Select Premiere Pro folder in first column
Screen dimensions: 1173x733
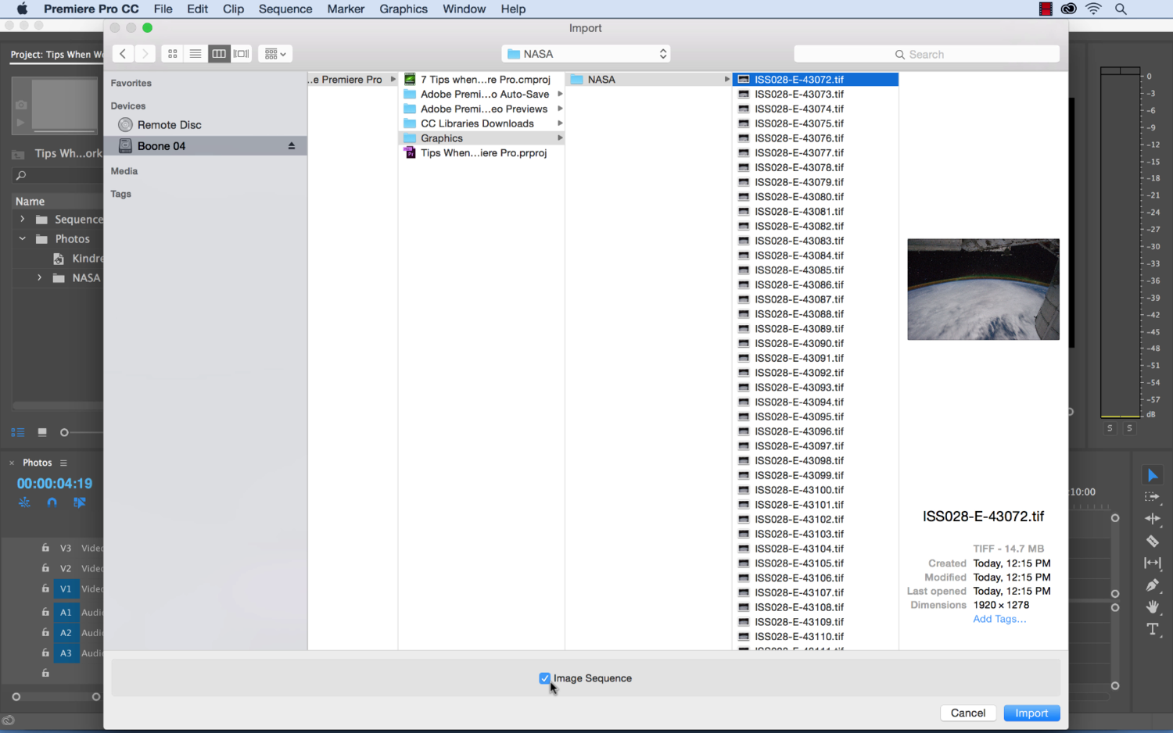coord(353,80)
